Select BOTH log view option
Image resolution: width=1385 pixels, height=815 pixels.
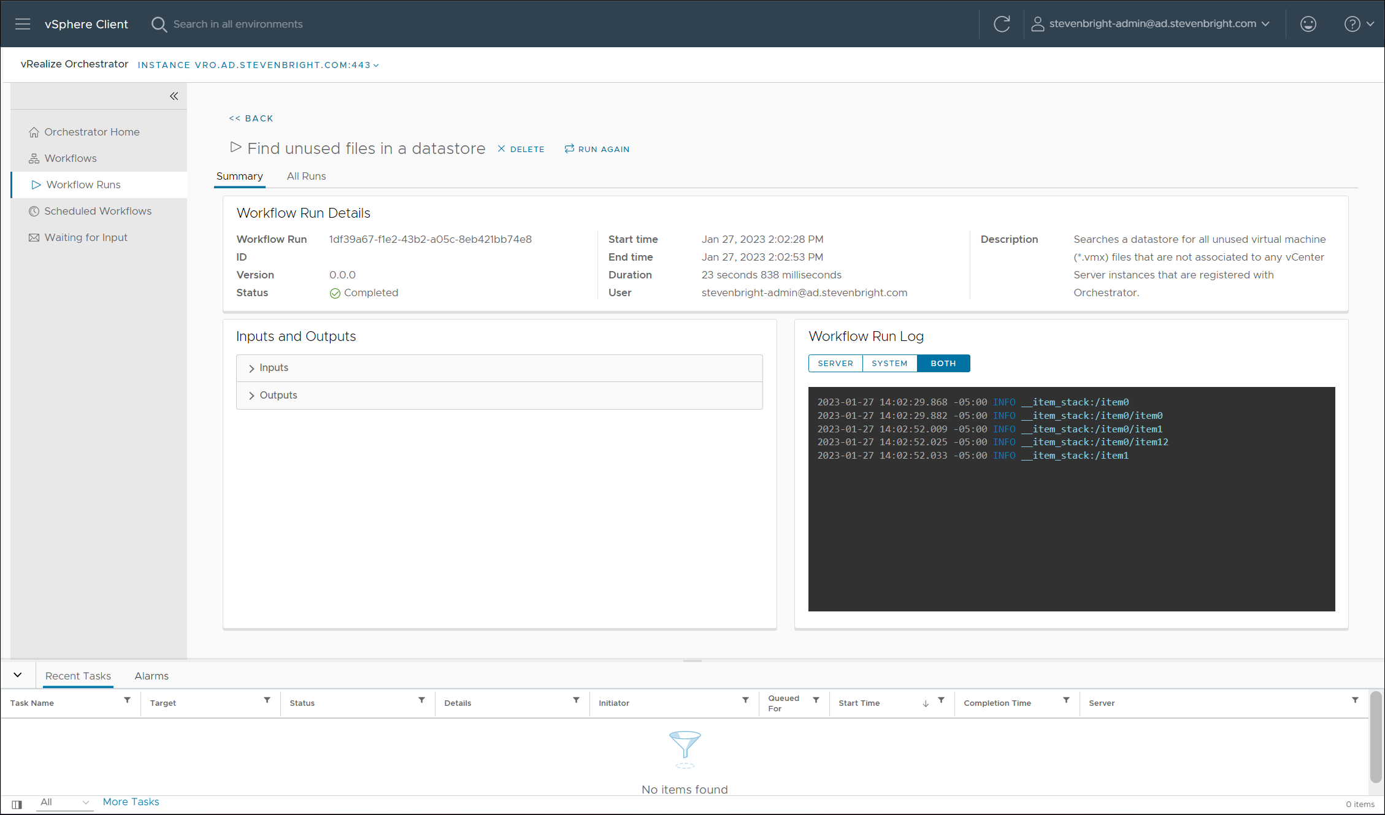tap(943, 364)
